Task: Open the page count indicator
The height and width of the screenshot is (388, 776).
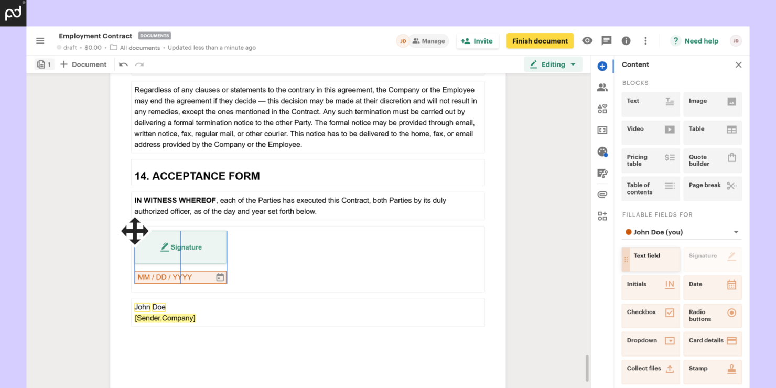Action: click(x=44, y=64)
